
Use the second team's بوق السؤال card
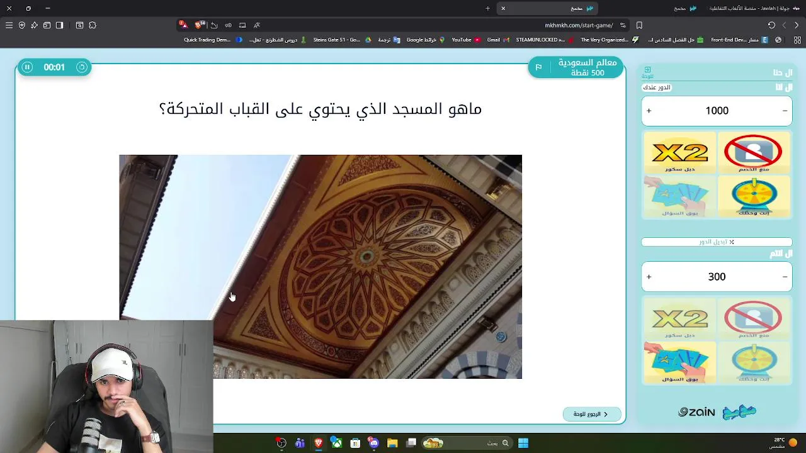click(x=679, y=362)
